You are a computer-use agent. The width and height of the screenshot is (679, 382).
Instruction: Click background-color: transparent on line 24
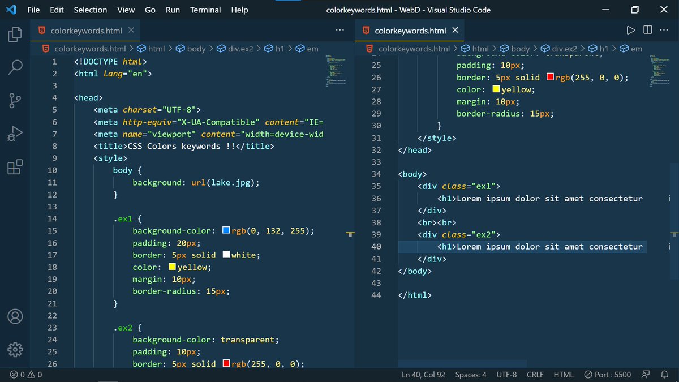click(206, 340)
